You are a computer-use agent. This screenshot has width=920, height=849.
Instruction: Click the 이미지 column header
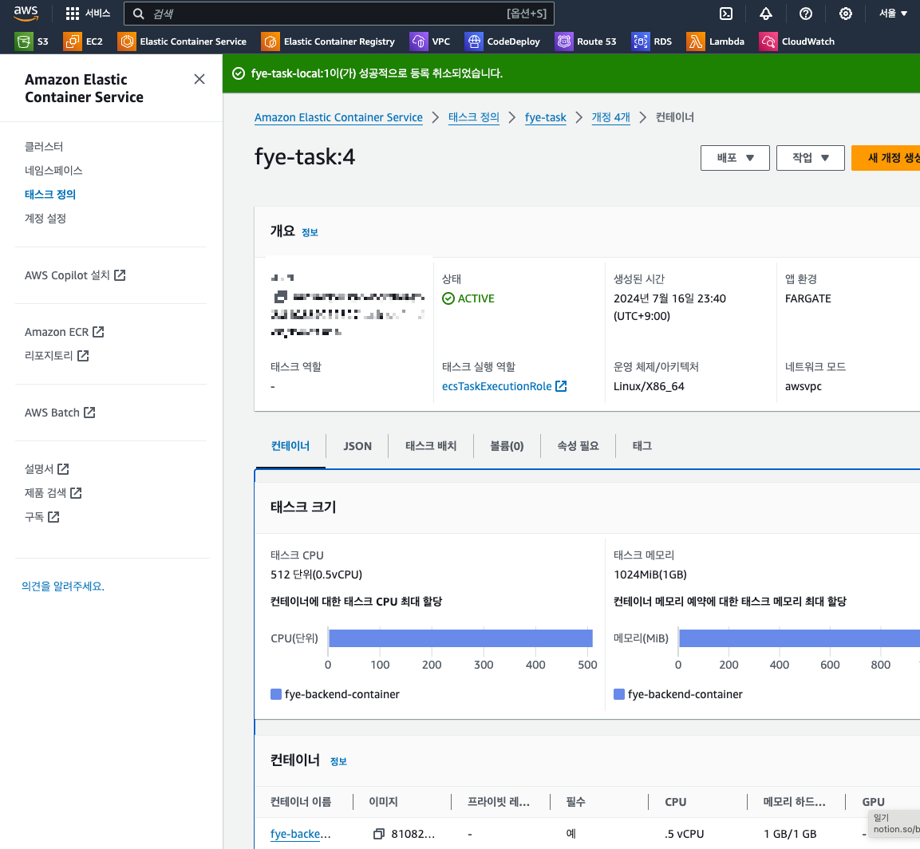coord(383,801)
